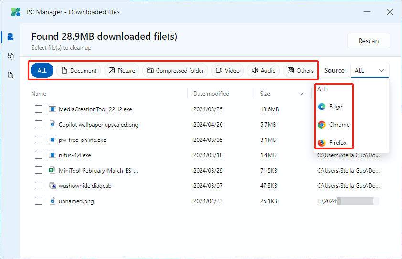Viewport: 402px width, 259px height.
Task: Click the Rescan button
Action: [x=369, y=41]
